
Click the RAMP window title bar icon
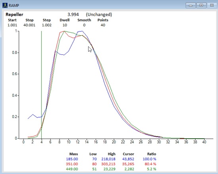point(5,5)
